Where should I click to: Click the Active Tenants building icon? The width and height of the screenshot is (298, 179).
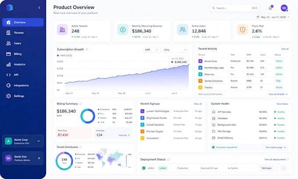coord(62,30)
